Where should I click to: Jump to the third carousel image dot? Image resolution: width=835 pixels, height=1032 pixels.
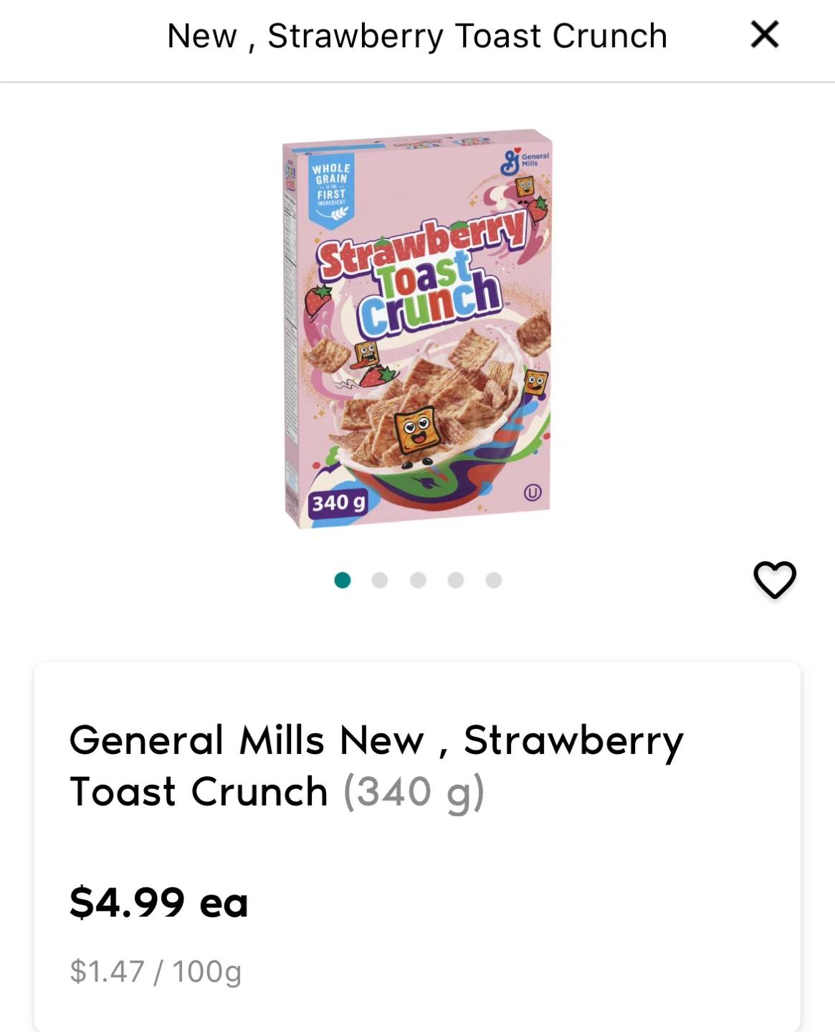click(x=418, y=580)
